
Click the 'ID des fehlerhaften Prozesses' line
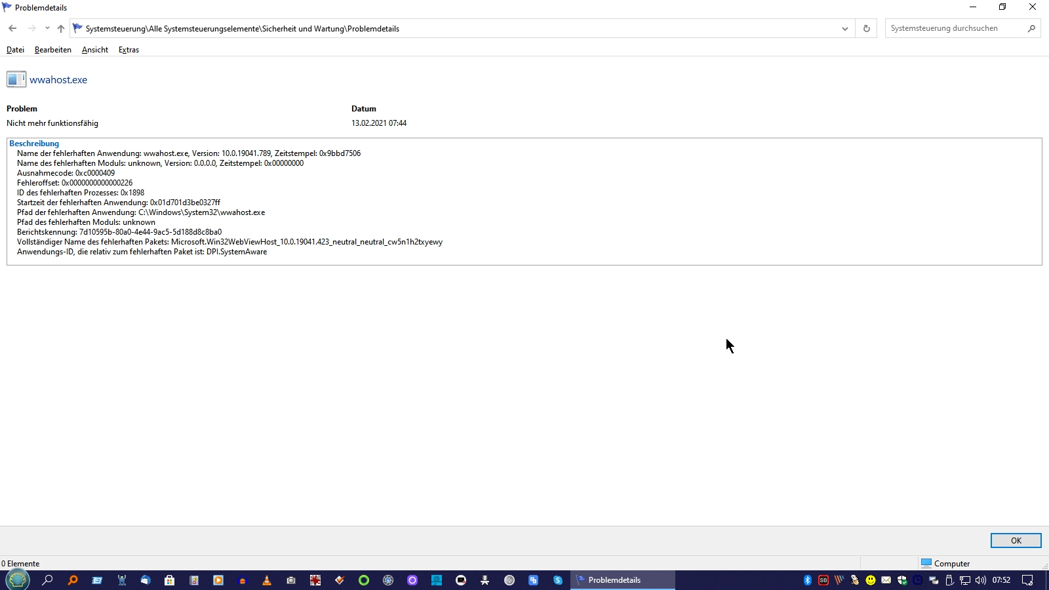click(x=81, y=193)
